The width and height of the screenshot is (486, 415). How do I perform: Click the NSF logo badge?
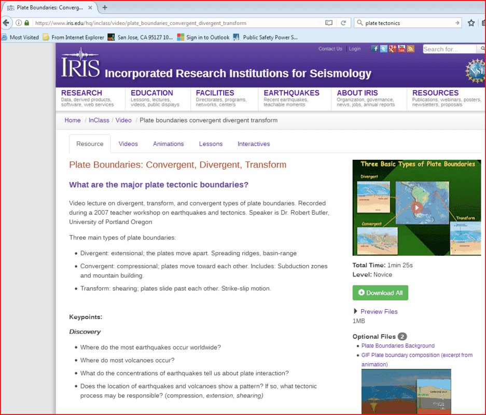pos(476,71)
